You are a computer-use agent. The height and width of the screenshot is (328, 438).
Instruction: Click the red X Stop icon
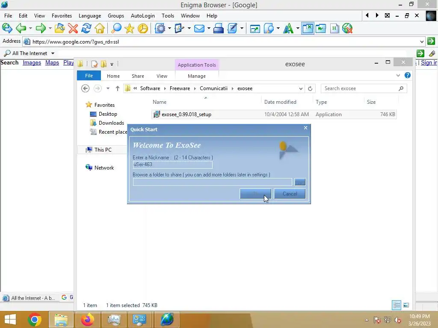pos(73,28)
